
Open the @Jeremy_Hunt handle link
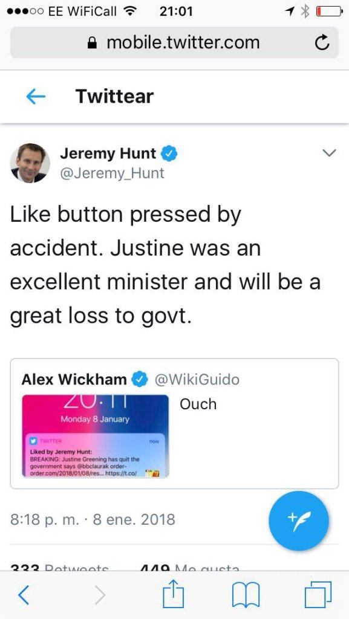(x=112, y=173)
